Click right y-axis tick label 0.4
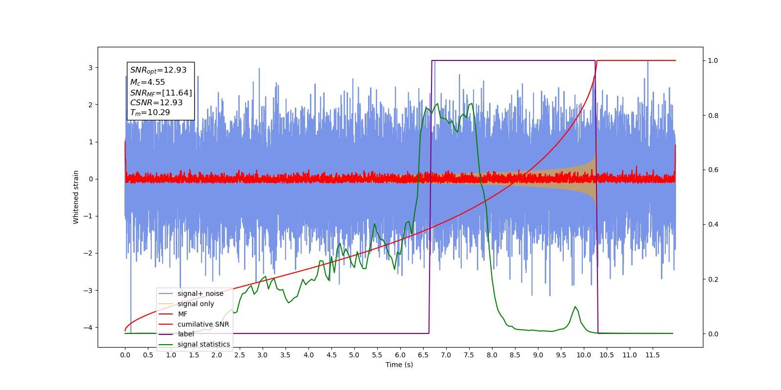 [713, 225]
